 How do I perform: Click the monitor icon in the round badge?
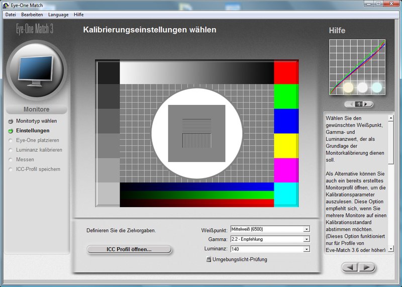pyautogui.click(x=36, y=71)
